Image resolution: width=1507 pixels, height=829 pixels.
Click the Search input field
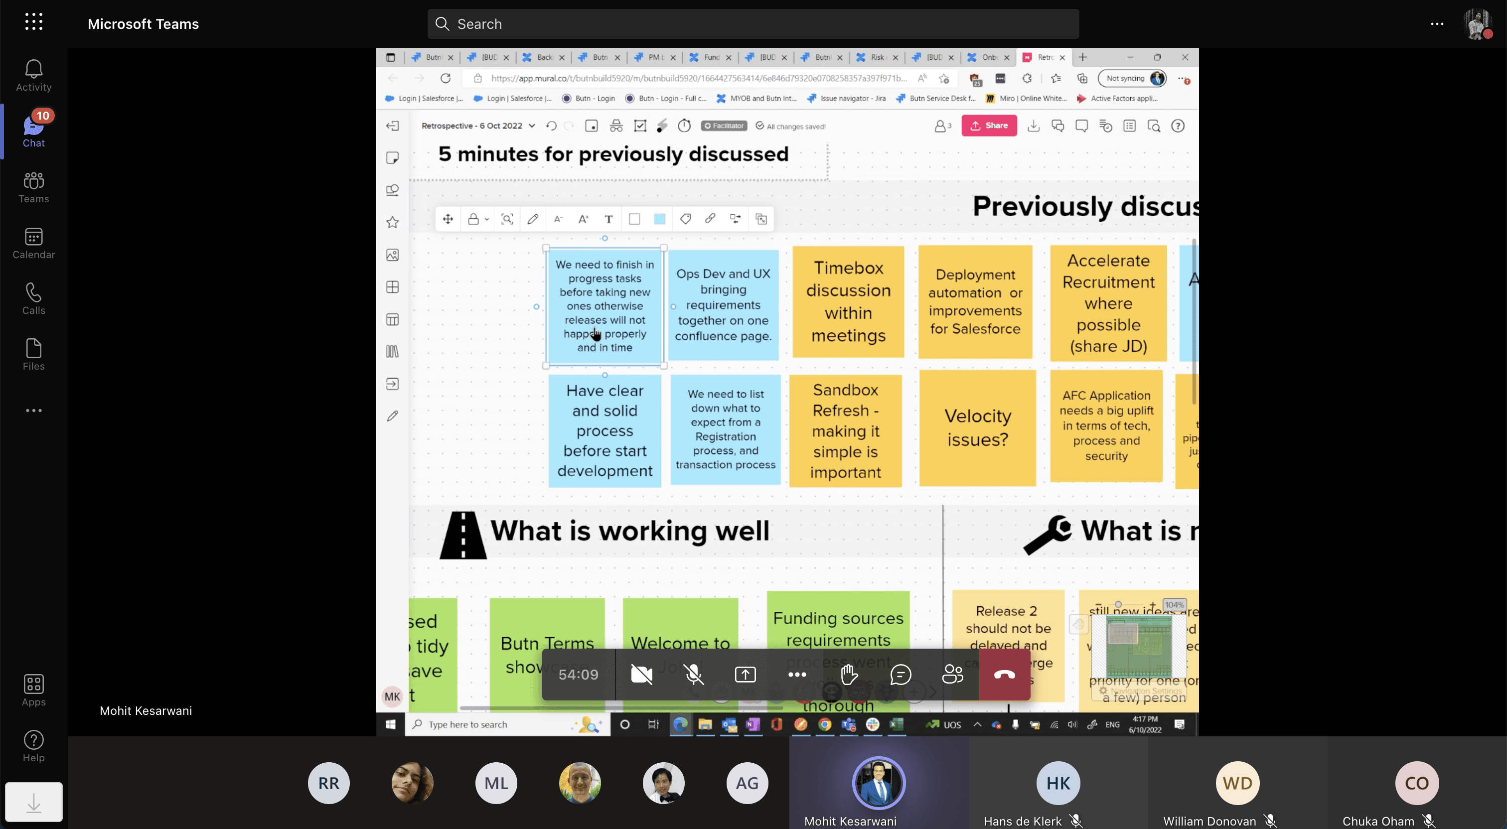(x=753, y=24)
